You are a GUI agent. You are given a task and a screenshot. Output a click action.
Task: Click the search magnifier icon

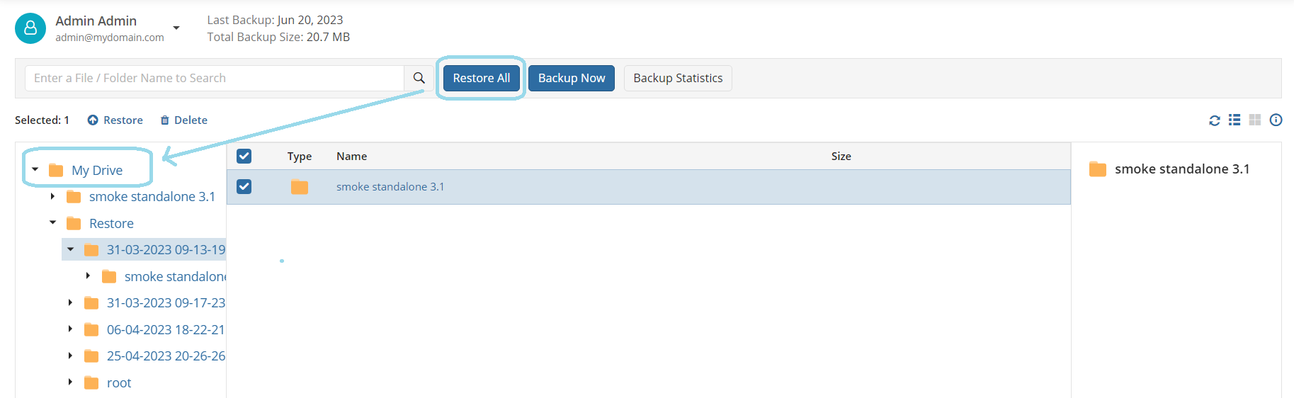pyautogui.click(x=419, y=78)
